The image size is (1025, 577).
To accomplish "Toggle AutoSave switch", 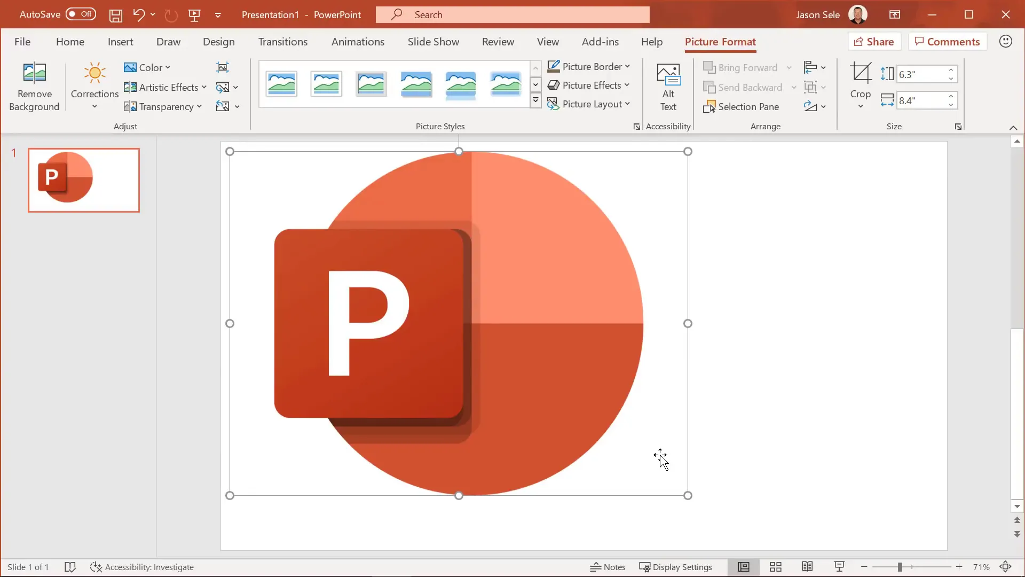I will click(x=81, y=14).
